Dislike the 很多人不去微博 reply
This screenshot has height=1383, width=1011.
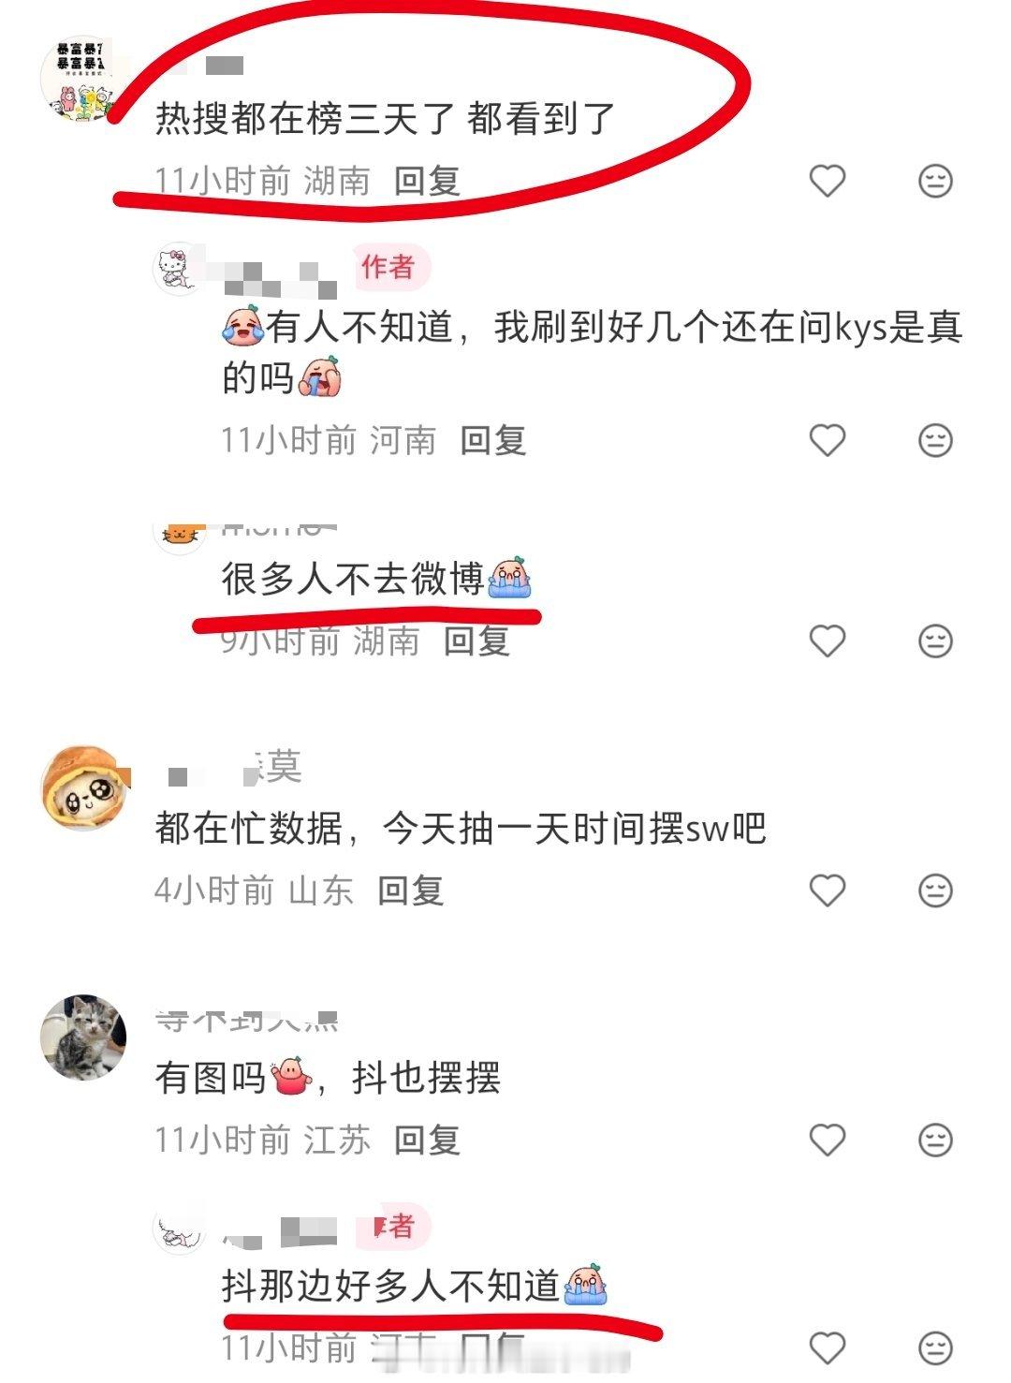935,640
